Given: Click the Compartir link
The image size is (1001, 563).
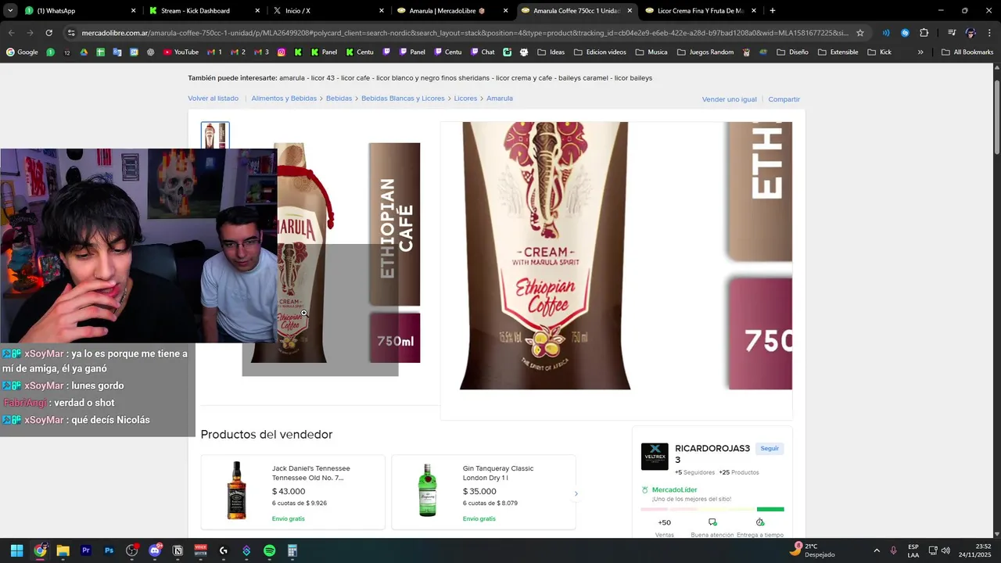Looking at the screenshot, I should tap(784, 99).
